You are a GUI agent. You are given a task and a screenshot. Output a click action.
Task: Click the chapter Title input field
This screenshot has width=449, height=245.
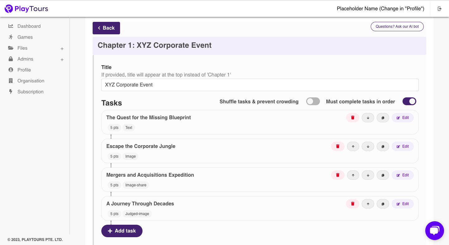click(260, 85)
